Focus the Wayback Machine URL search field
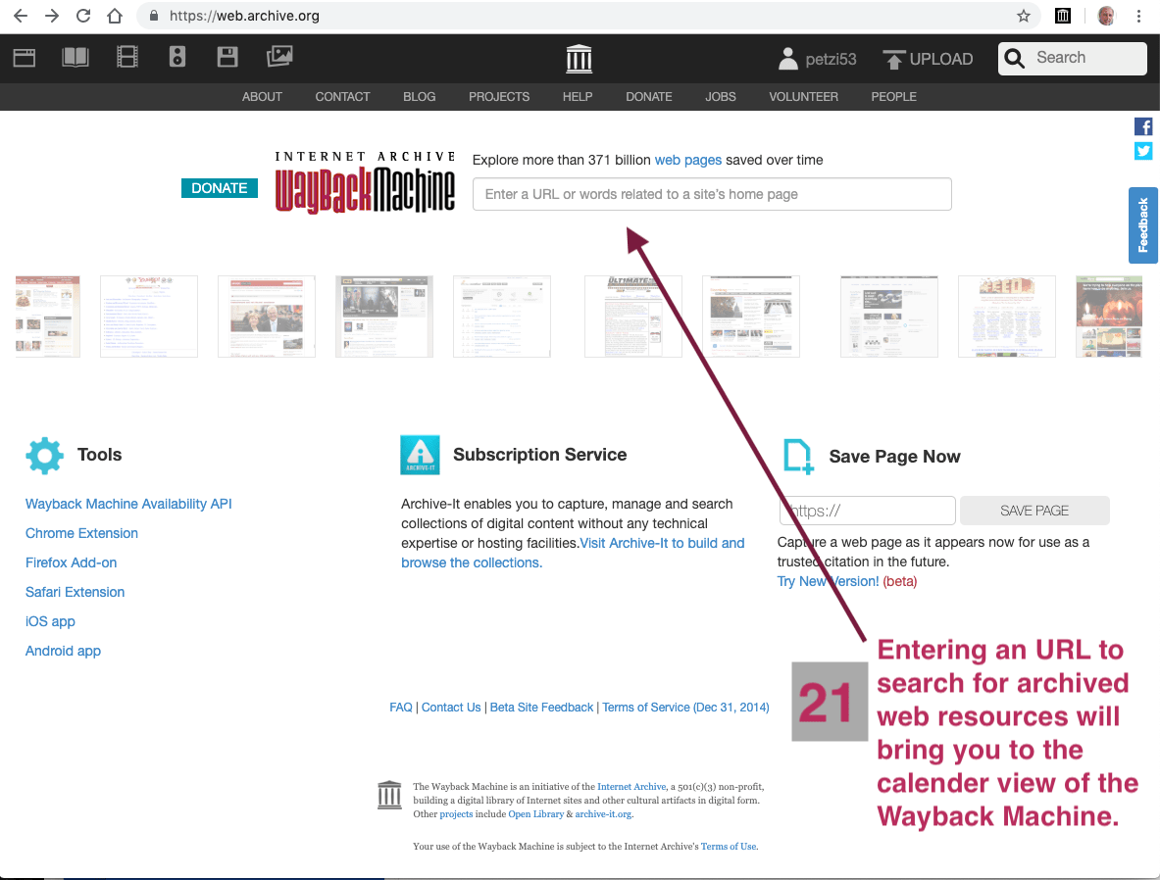This screenshot has height=880, width=1160. [x=712, y=194]
